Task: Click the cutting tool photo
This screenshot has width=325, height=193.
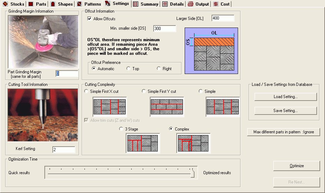Action: click(43, 115)
